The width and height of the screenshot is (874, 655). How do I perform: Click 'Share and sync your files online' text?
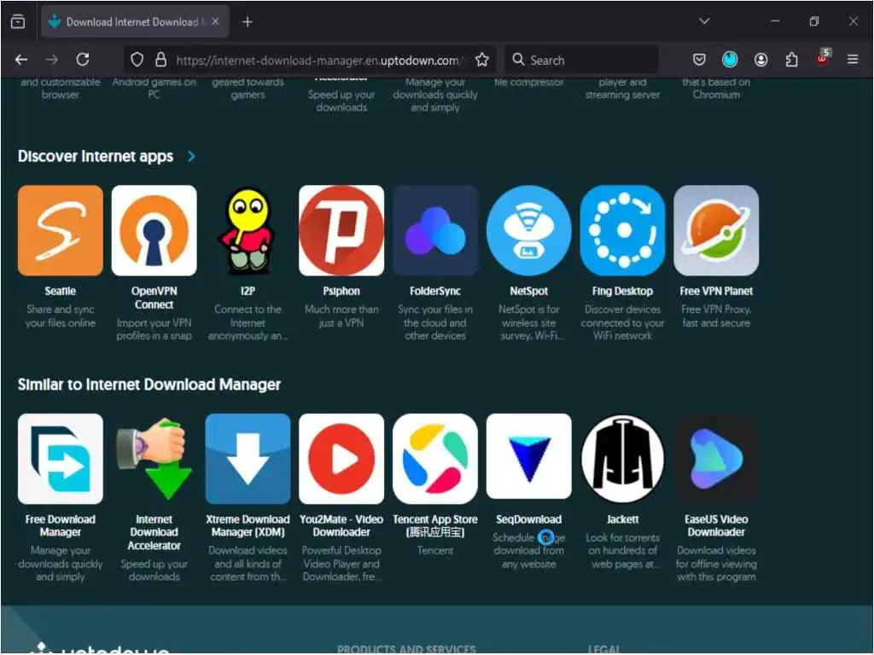click(61, 316)
